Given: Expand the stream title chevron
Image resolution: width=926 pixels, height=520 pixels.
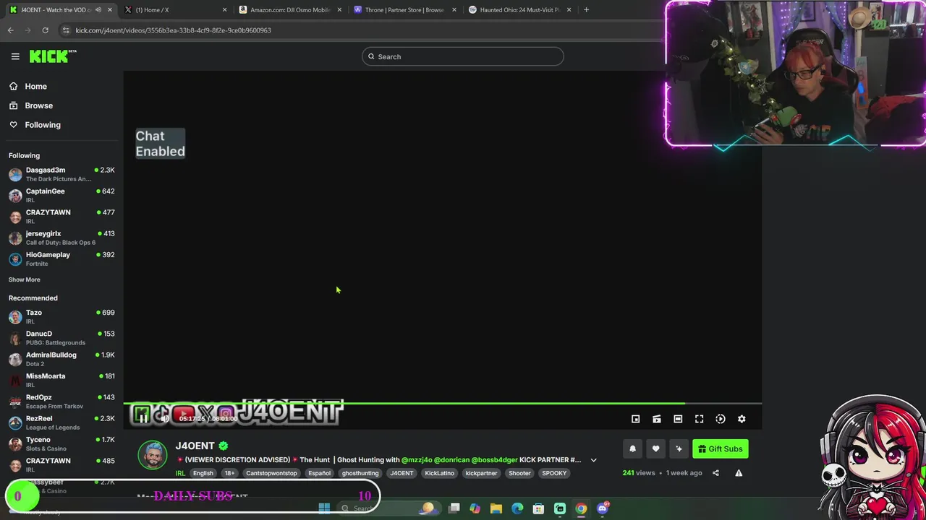Looking at the screenshot, I should pyautogui.click(x=593, y=460).
